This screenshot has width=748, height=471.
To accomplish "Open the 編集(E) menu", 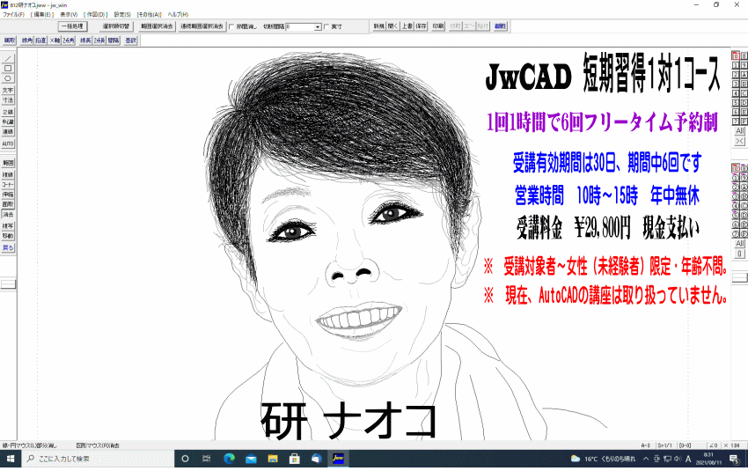I will point(42,14).
